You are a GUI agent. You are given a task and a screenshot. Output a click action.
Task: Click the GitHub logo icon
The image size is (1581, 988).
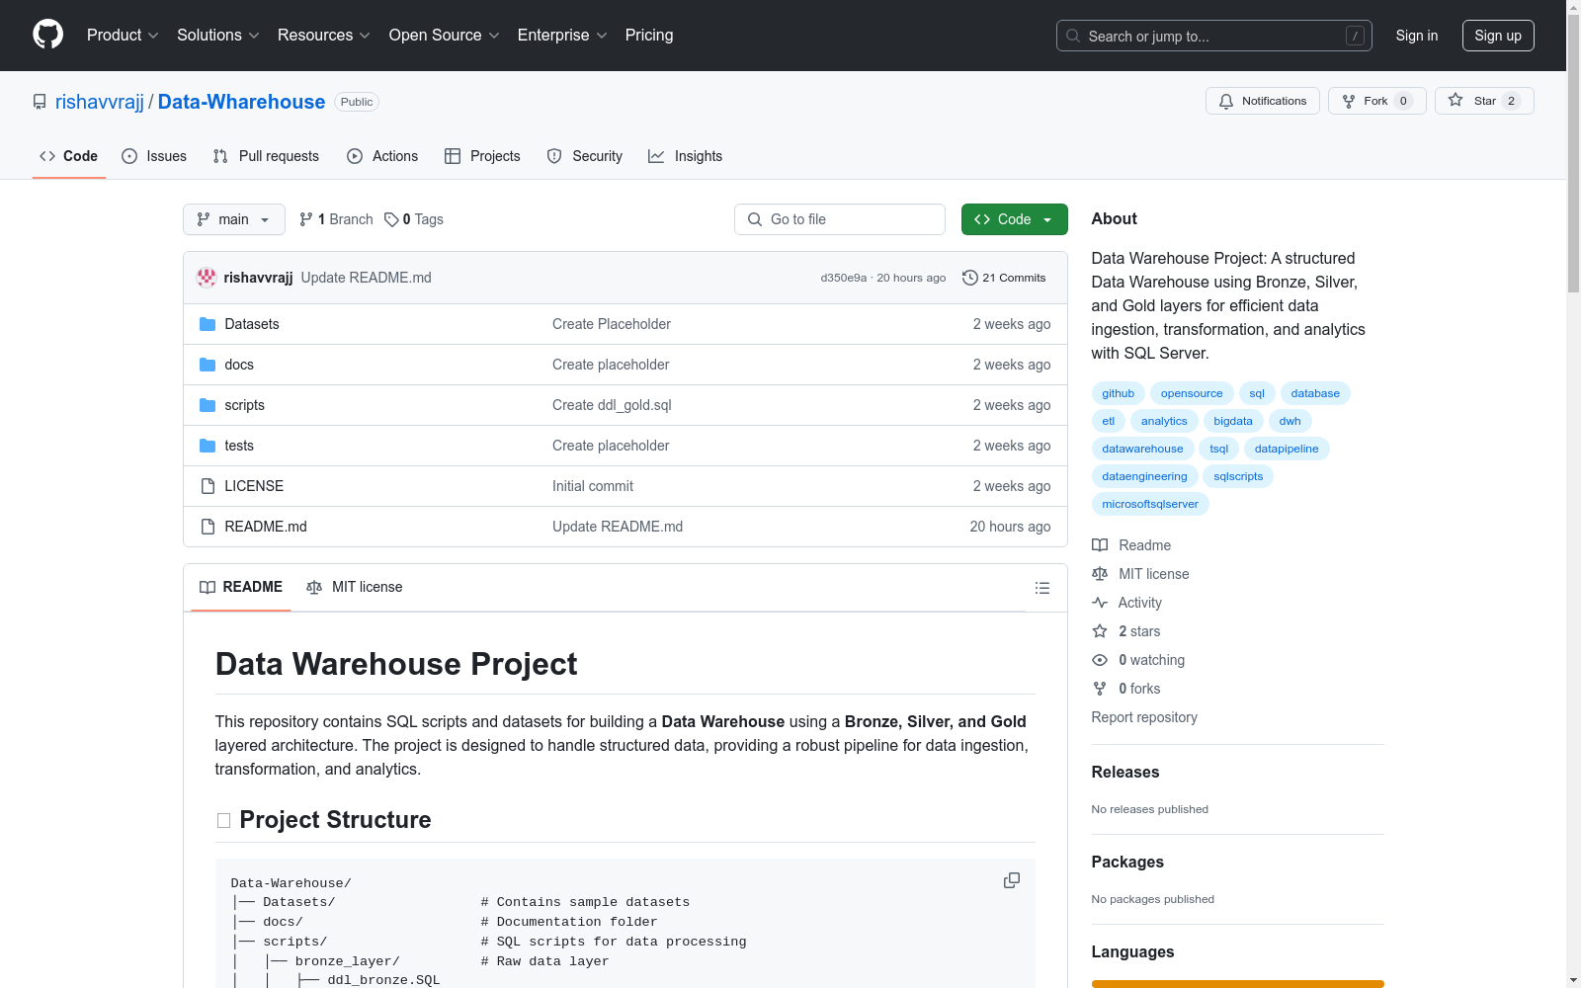47,35
